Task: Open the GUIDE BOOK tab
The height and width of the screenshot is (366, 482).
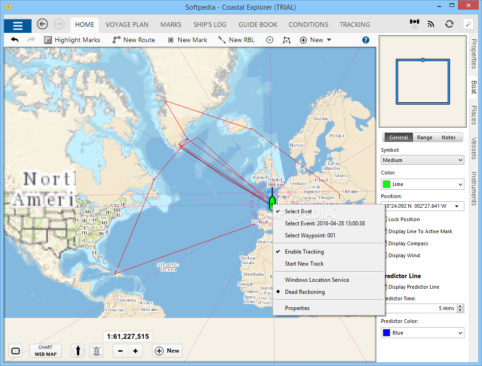Action: tap(258, 25)
